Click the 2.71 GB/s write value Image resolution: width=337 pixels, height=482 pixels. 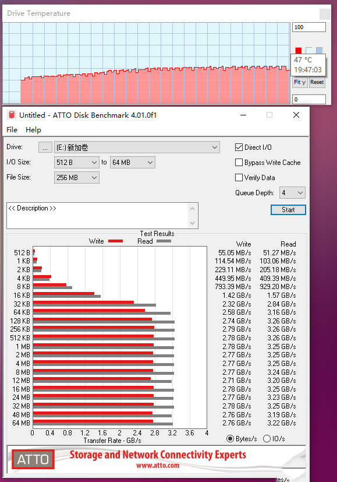point(237,381)
